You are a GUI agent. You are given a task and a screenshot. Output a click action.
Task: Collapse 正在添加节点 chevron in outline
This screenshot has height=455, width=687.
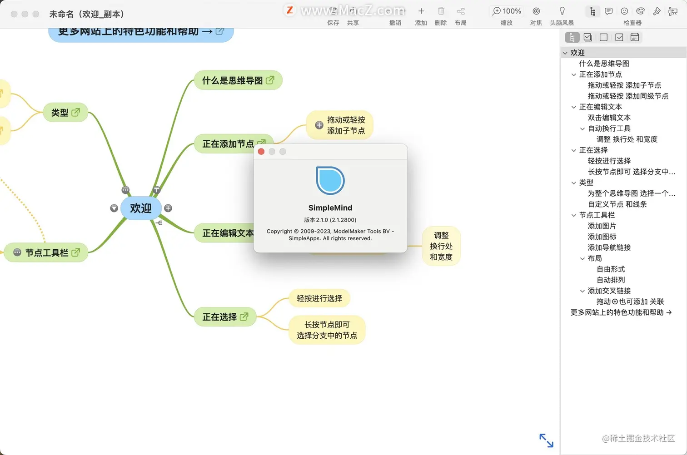(x=574, y=74)
